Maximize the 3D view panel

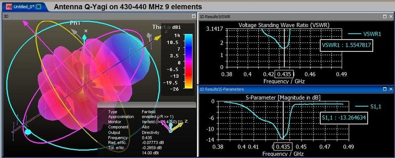coord(194,16)
